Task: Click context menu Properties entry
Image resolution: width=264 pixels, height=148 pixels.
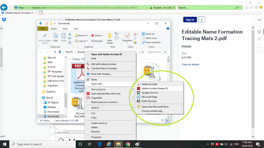Action: [110, 137]
